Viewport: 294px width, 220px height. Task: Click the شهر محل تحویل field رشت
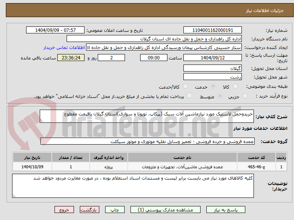click(x=213, y=77)
